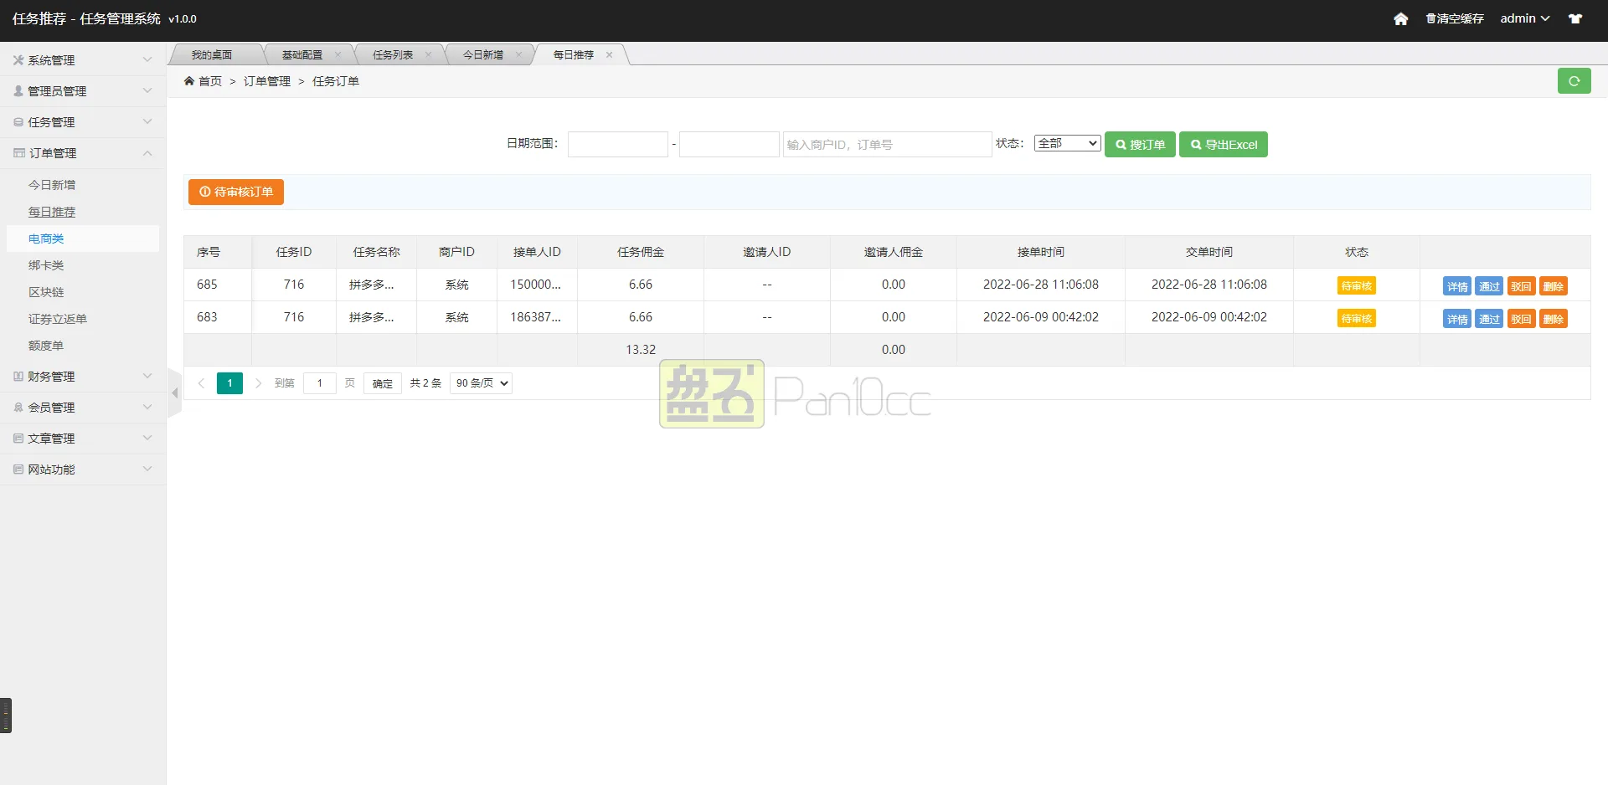Click the 待审核 status badge on order 685
Image resolution: width=1608 pixels, height=785 pixels.
(1356, 285)
